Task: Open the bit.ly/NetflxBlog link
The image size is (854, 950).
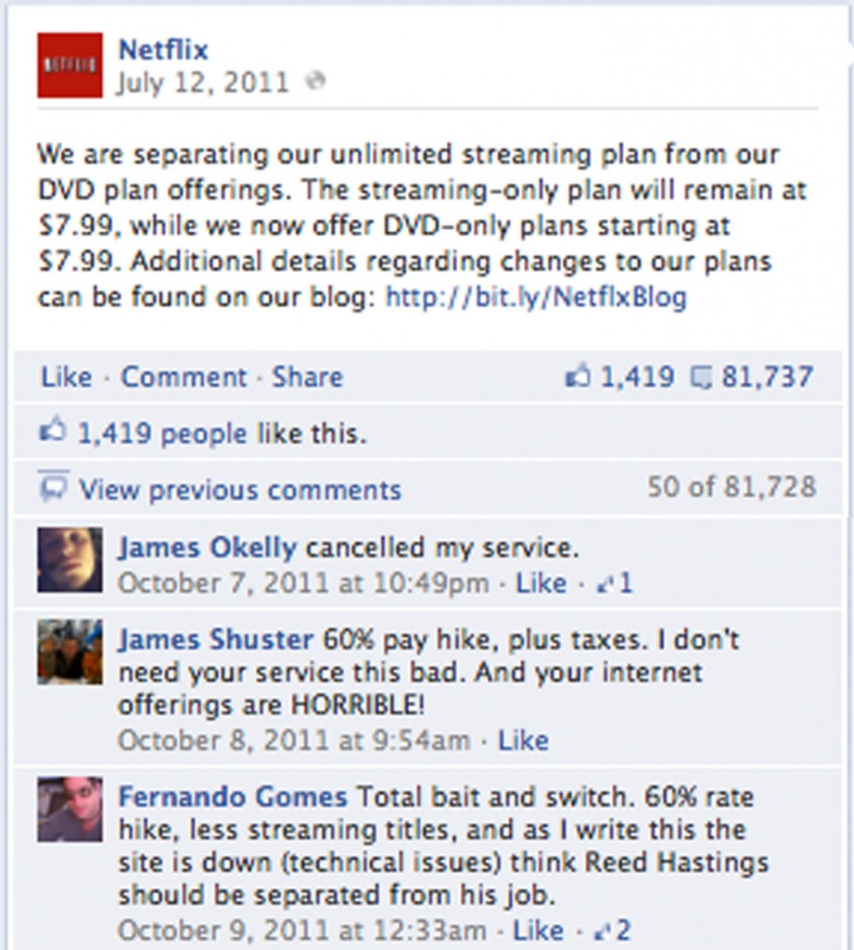Action: click(536, 298)
